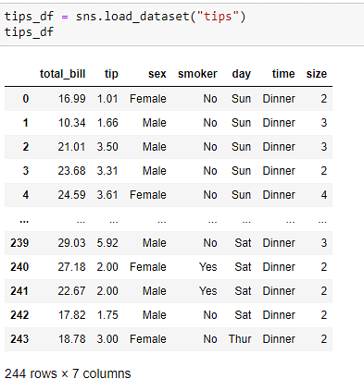Click total_bill value 17.82
Viewport: 364px width, 391px height.
pyautogui.click(x=72, y=315)
